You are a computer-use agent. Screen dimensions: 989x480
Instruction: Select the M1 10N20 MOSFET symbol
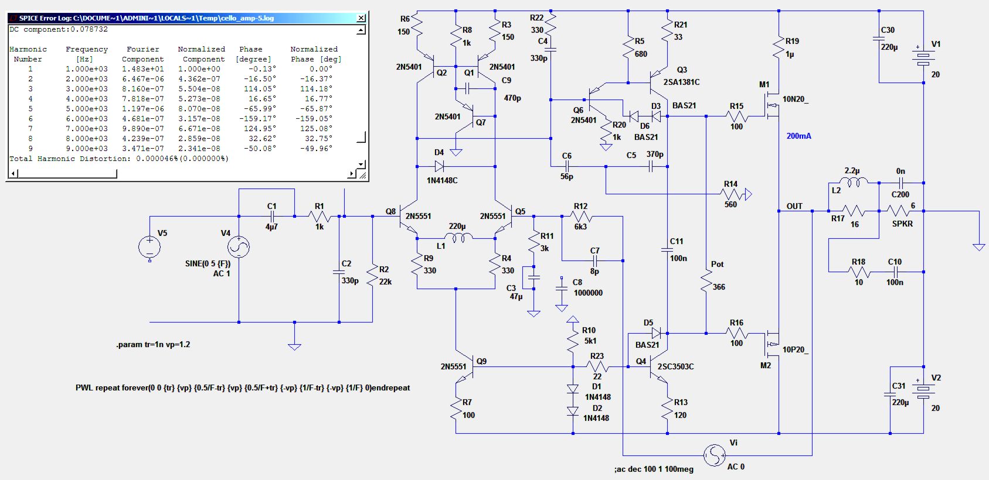[773, 105]
